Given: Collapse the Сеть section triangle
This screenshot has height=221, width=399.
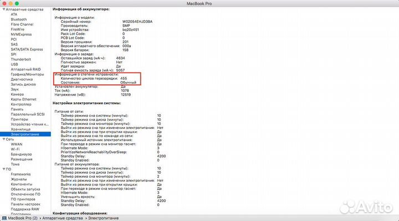Looking at the screenshot, I should click(x=3, y=139).
